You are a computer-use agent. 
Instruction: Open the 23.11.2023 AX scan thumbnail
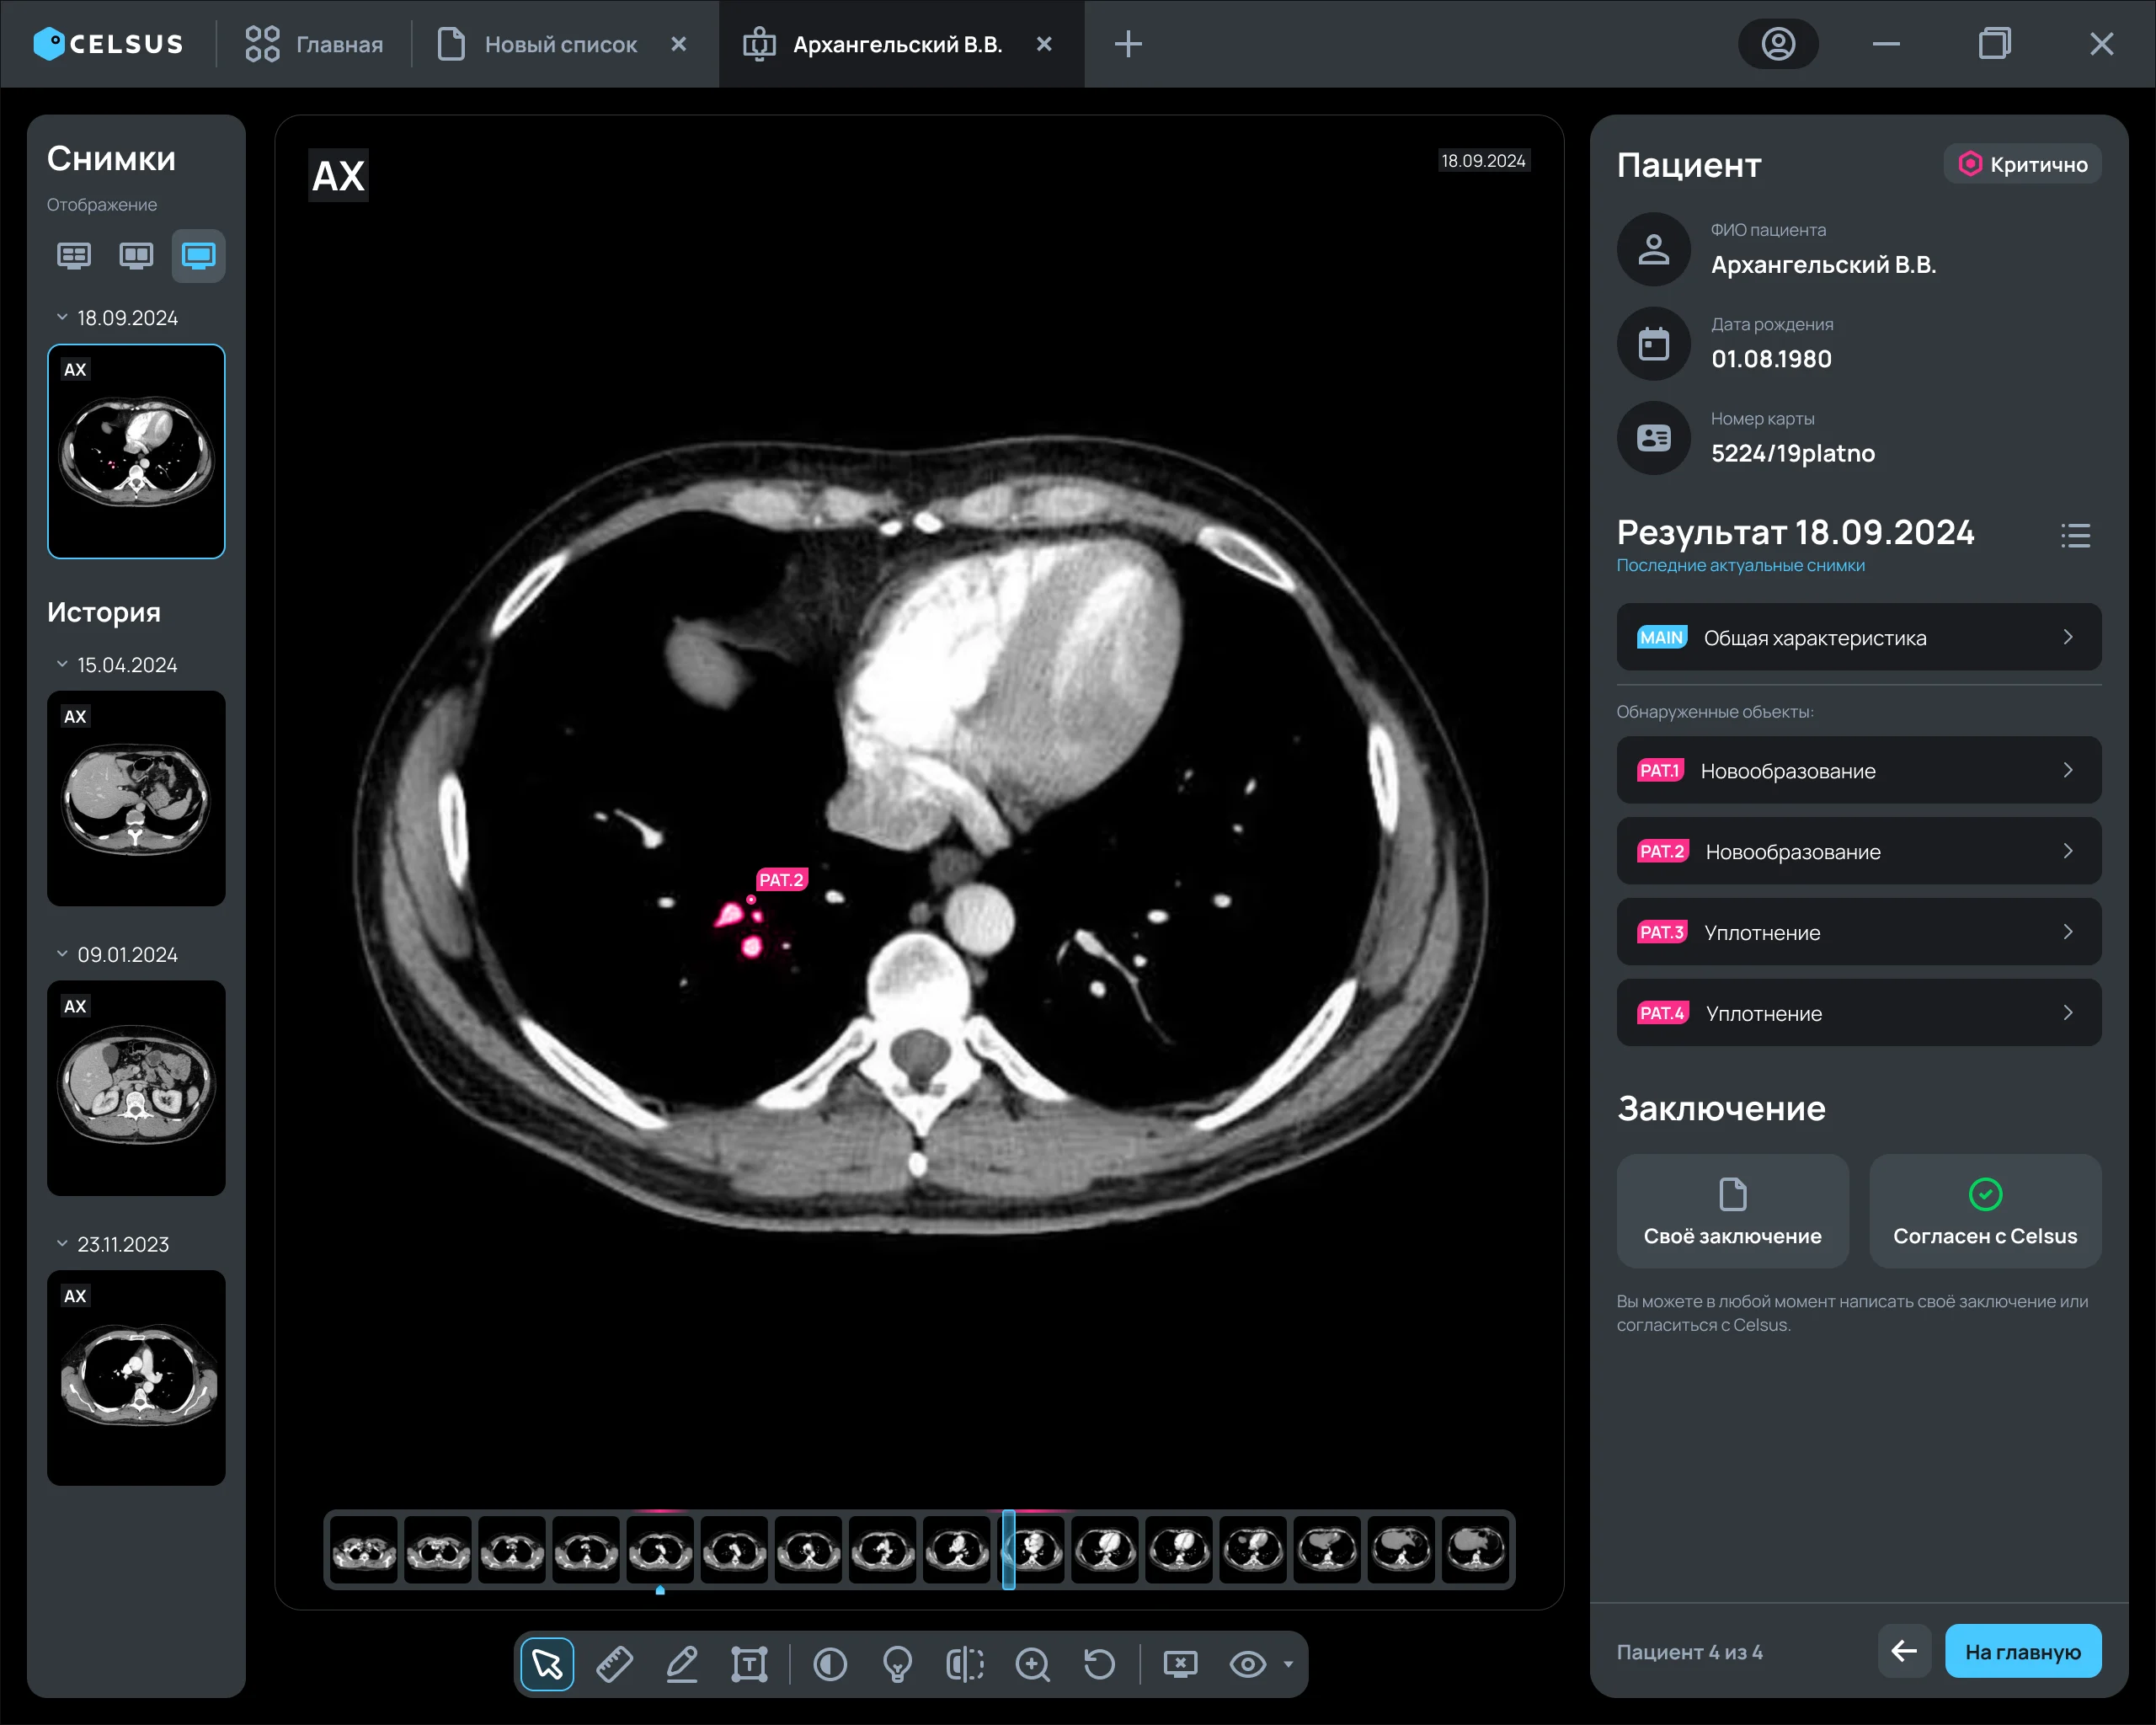136,1377
